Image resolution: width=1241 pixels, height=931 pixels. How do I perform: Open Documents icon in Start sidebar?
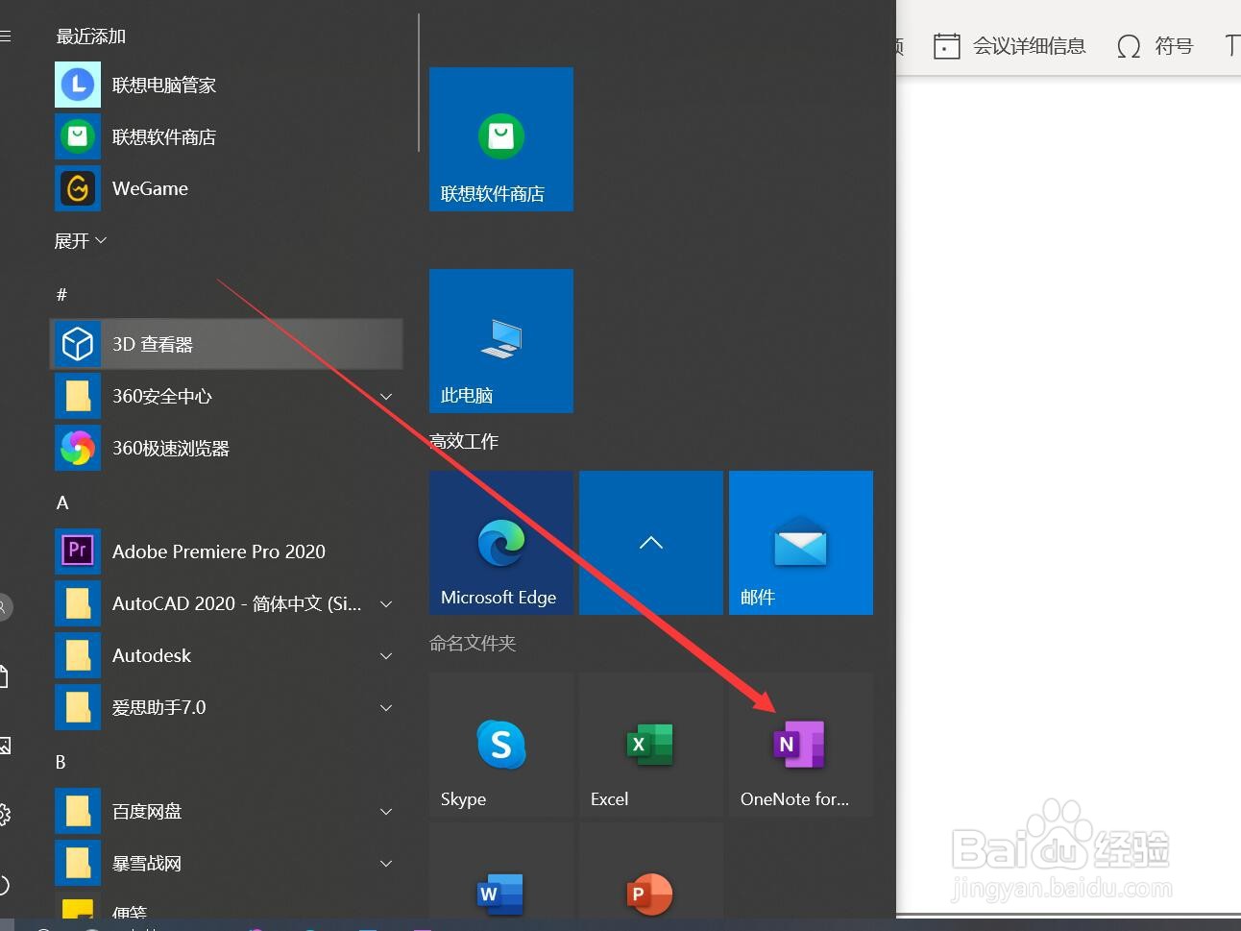point(4,676)
